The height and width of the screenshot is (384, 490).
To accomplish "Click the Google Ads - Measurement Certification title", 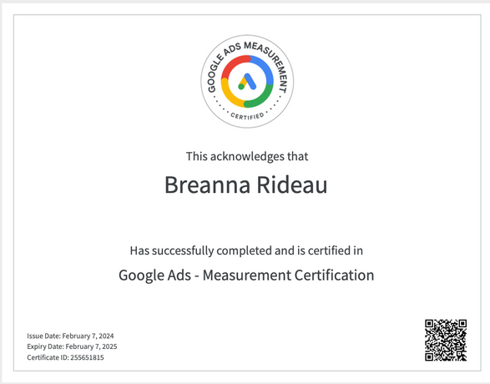I will 246,275.
